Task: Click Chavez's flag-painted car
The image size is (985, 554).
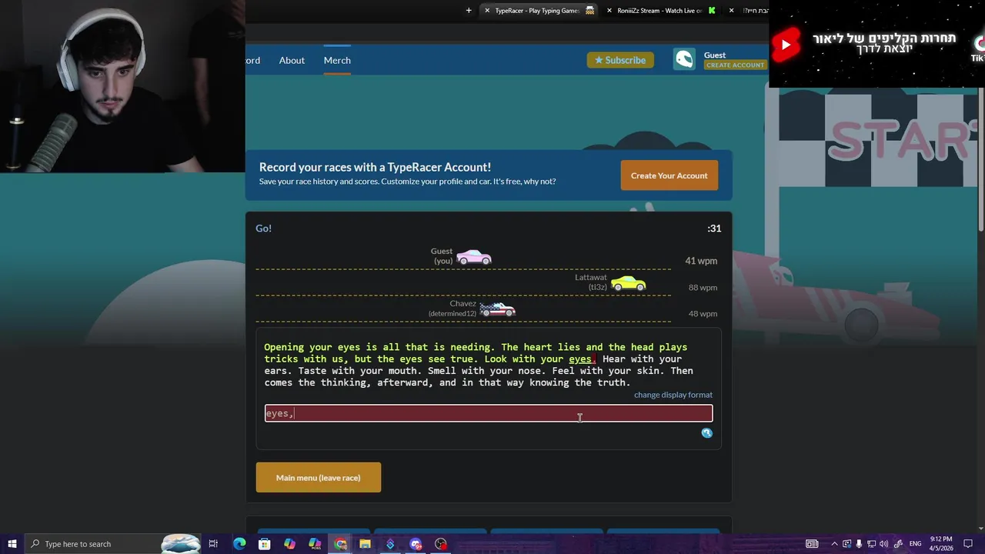Action: [x=497, y=309]
